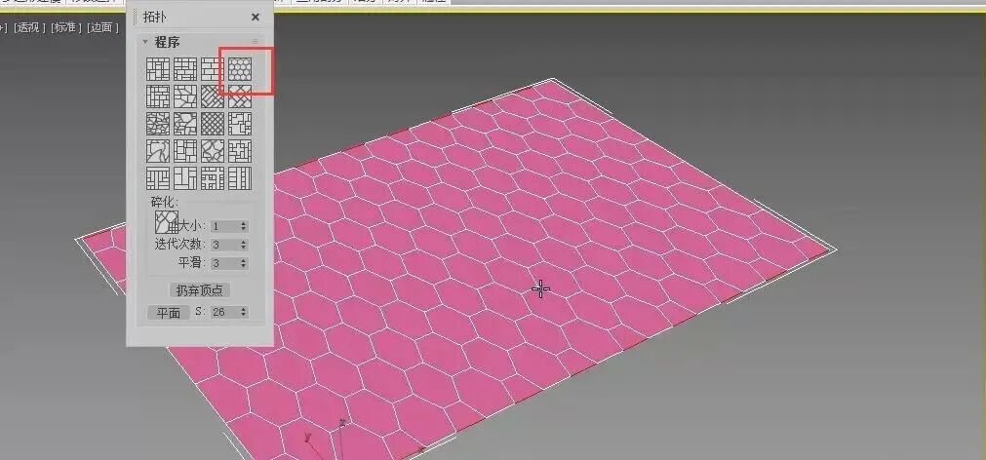The height and width of the screenshot is (460, 986).
Task: Open the [透视] perspective viewport menu
Action: pos(29,27)
